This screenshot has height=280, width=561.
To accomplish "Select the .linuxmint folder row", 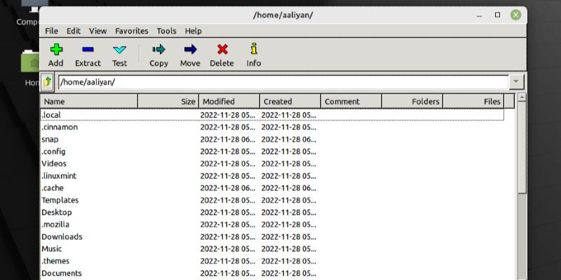I will (x=272, y=176).
